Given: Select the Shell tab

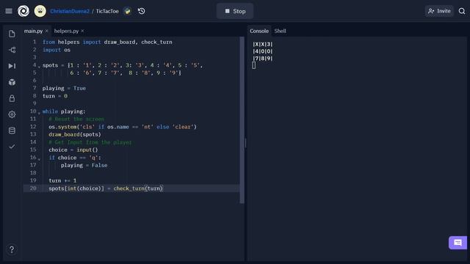Looking at the screenshot, I should [x=280, y=31].
